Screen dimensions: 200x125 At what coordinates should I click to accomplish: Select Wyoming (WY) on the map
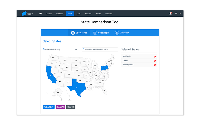(67, 67)
